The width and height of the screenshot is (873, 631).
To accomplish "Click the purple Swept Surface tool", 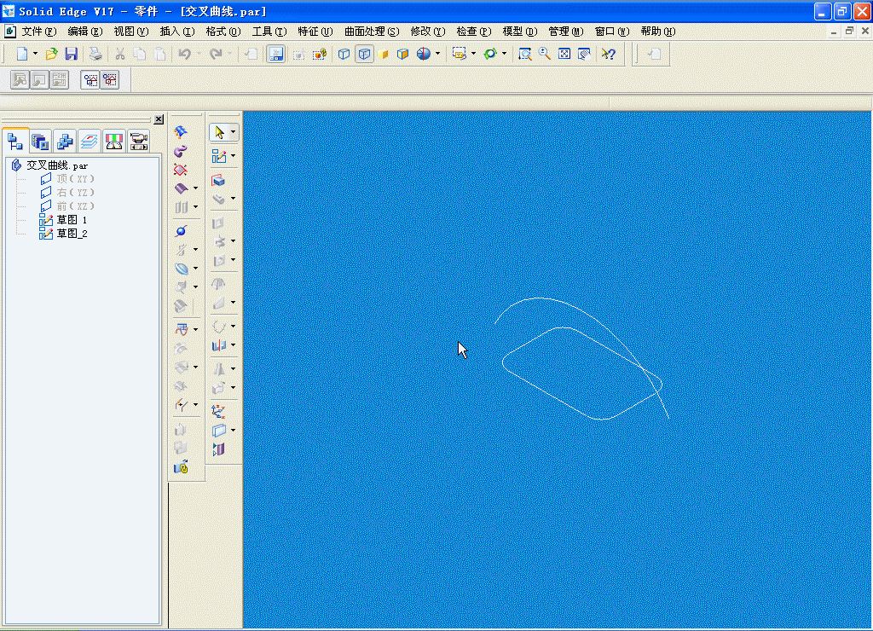I will point(181,151).
